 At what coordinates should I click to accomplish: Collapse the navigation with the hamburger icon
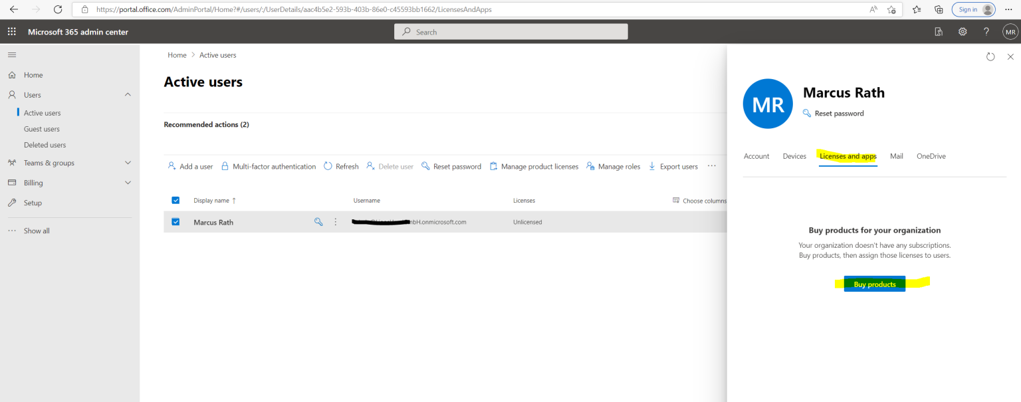[x=11, y=54]
